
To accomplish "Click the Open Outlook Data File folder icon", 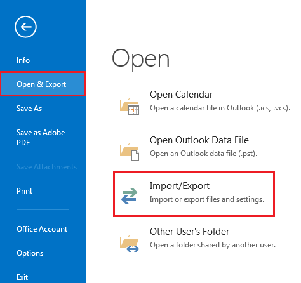I will tap(130, 152).
